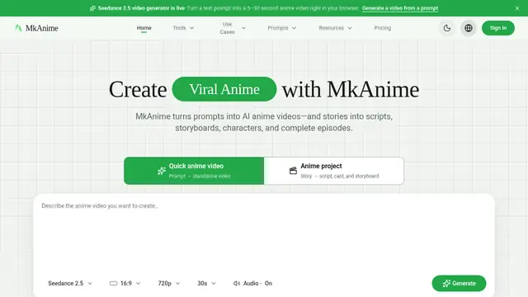The height and width of the screenshot is (297, 528).
Task: Click the sparkle icon on Quick anime video
Action: pyautogui.click(x=162, y=171)
